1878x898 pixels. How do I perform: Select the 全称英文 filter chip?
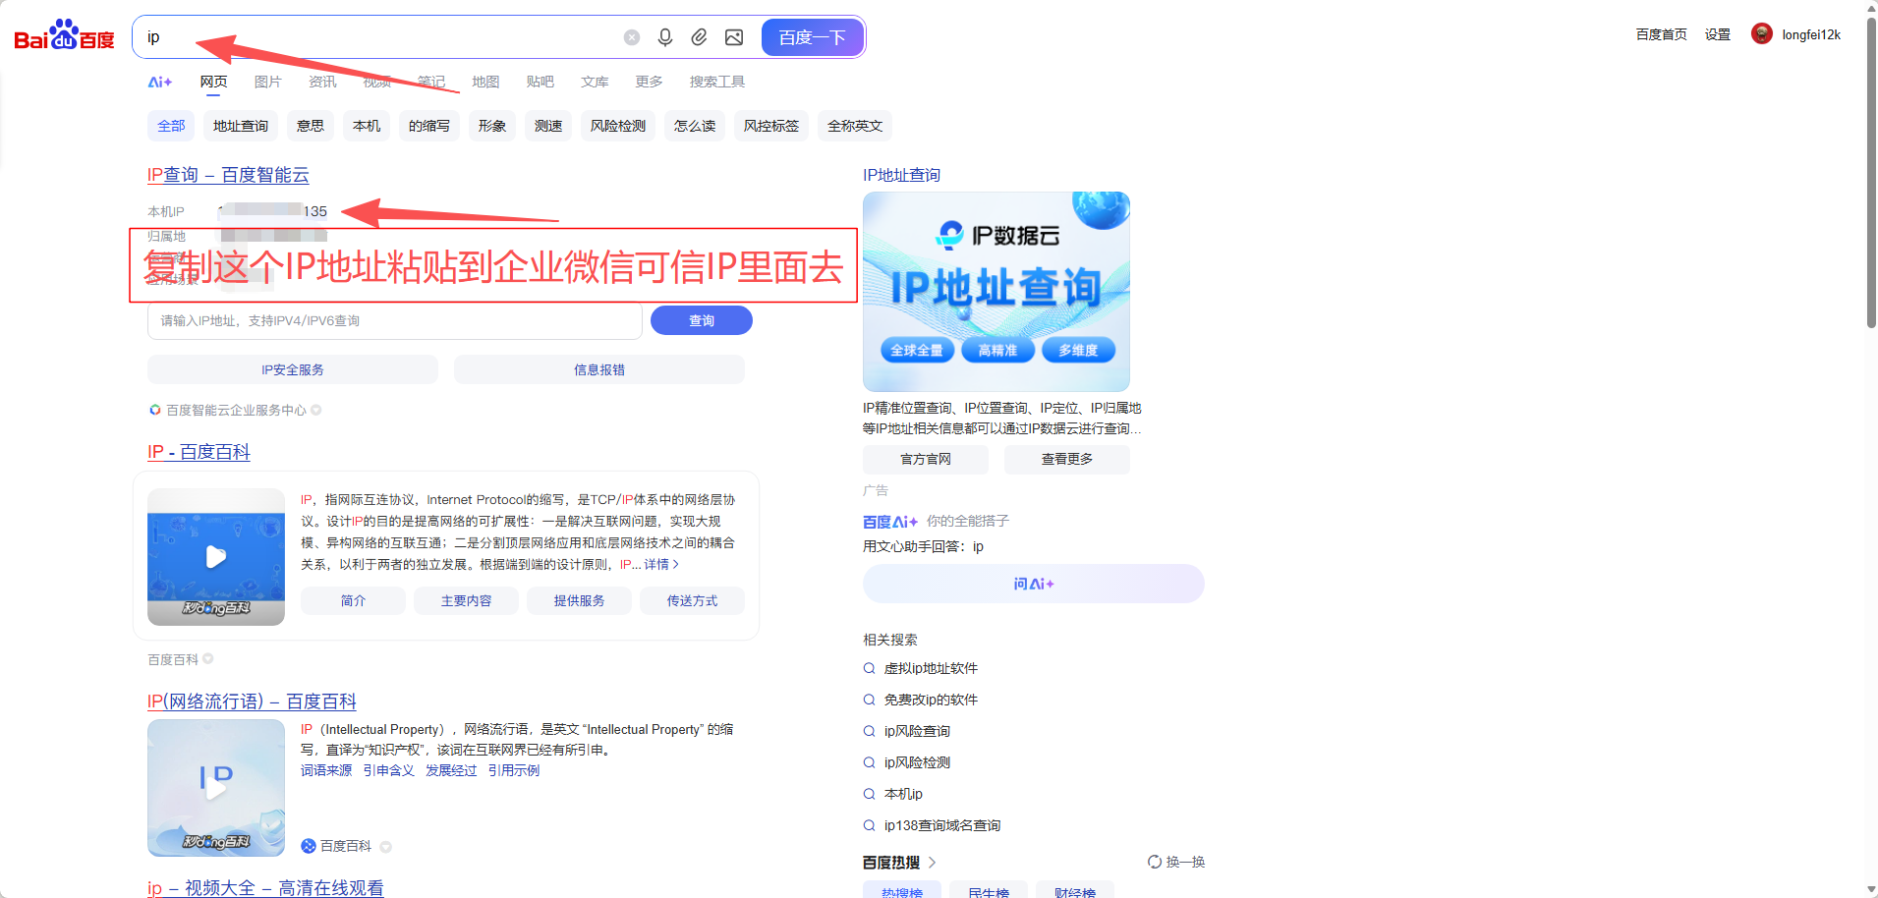pos(855,126)
